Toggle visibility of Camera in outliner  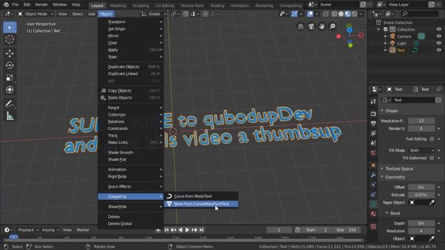tap(439, 36)
